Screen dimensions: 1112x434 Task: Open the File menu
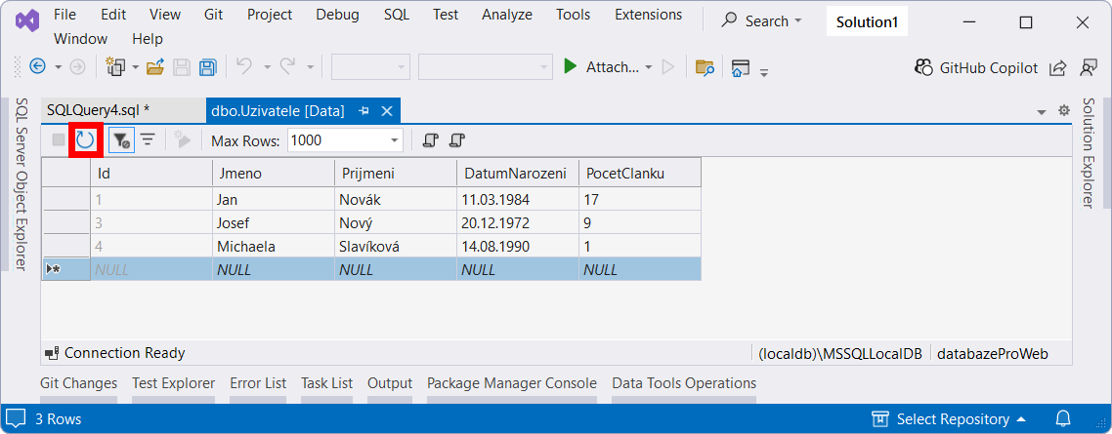pos(64,15)
